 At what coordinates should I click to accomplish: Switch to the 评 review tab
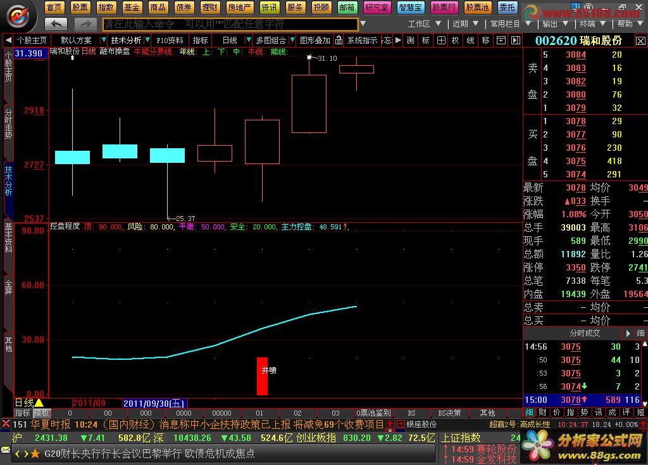pyautogui.click(x=626, y=412)
